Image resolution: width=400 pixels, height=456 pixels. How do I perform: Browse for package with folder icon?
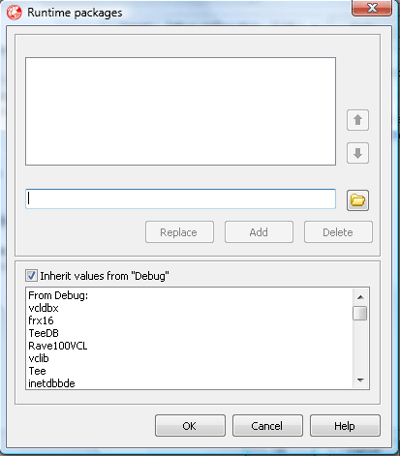tap(357, 200)
